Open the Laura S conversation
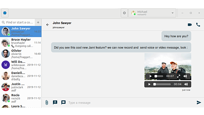The image size is (204, 115). [x=21, y=106]
